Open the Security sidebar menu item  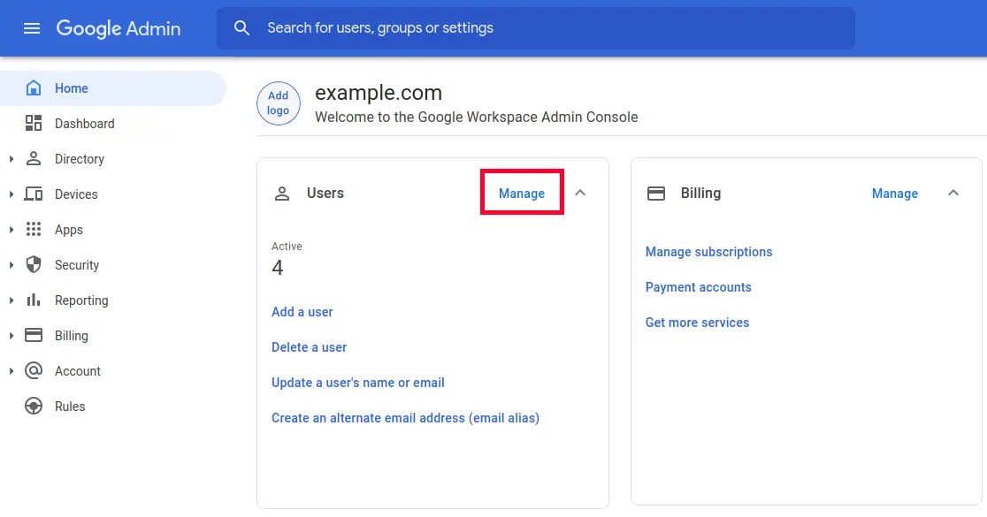tap(77, 264)
